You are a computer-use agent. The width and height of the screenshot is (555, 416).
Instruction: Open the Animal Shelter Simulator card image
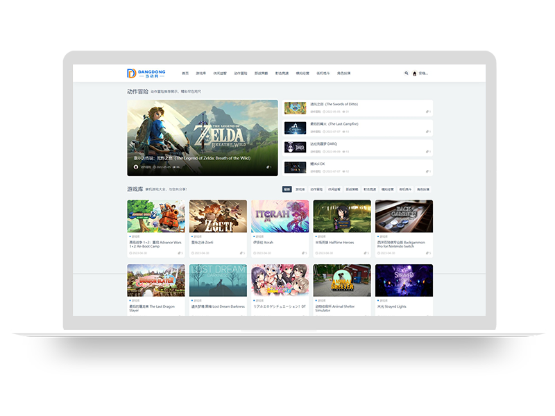click(x=342, y=280)
